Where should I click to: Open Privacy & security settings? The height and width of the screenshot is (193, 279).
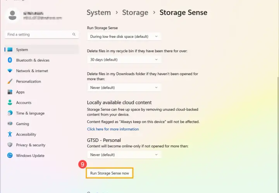41,145
